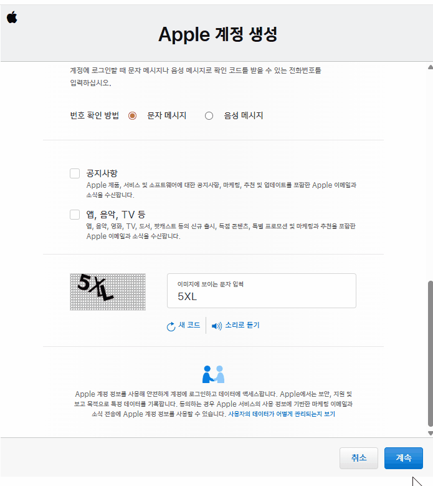The width and height of the screenshot is (433, 486).
Task: Select the 음성 메시지 radio button
Action: point(209,115)
